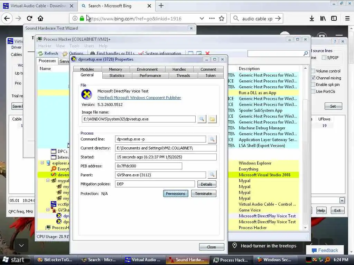Close the properties dialog with Close button
This screenshot has width=354, height=265.
(x=212, y=247)
